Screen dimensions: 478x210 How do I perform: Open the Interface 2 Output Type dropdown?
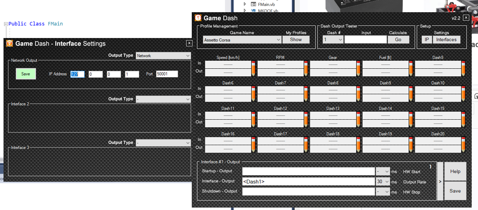tap(163, 99)
